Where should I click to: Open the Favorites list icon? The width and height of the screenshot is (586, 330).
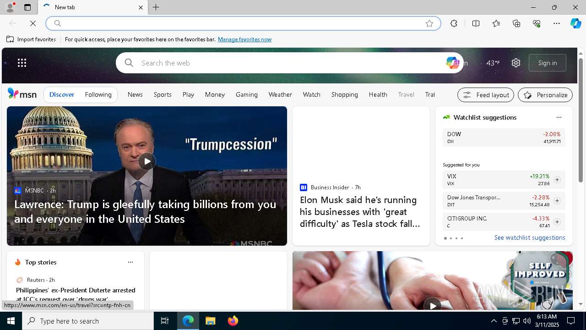click(x=496, y=23)
